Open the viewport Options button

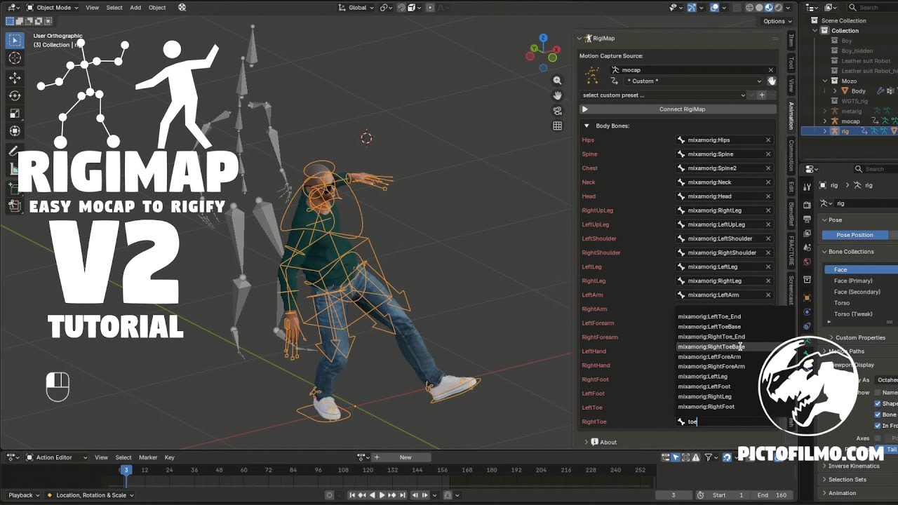click(777, 21)
